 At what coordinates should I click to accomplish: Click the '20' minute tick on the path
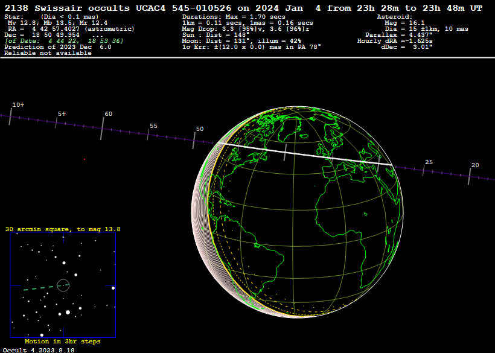(470, 177)
